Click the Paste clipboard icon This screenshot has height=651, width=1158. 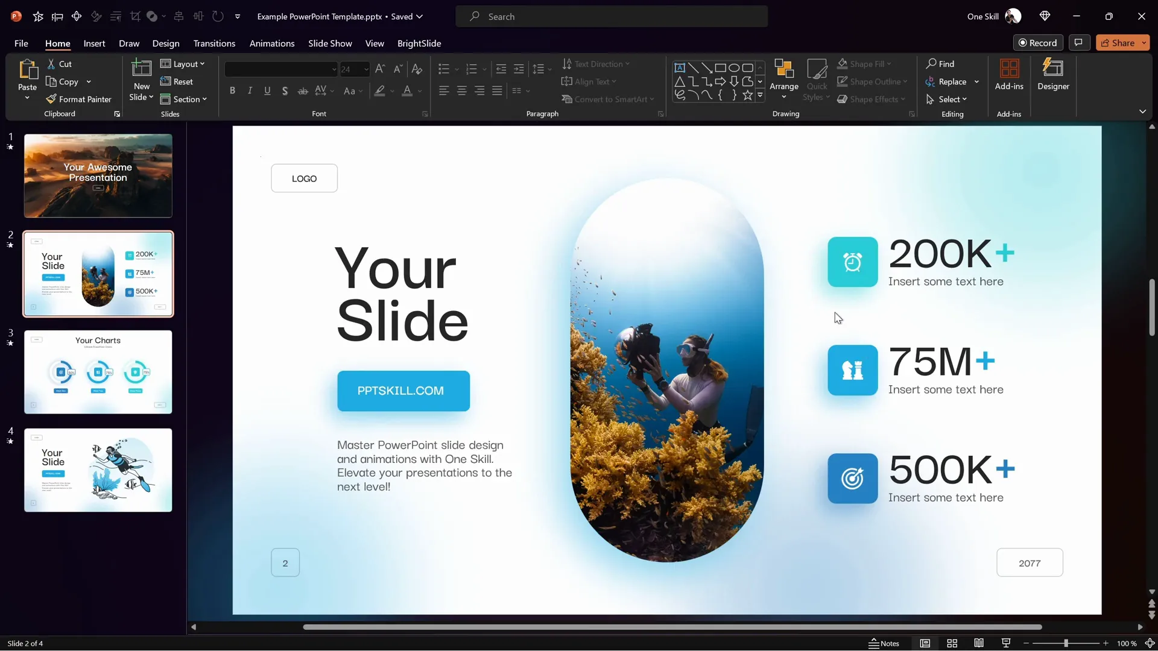[x=27, y=69]
